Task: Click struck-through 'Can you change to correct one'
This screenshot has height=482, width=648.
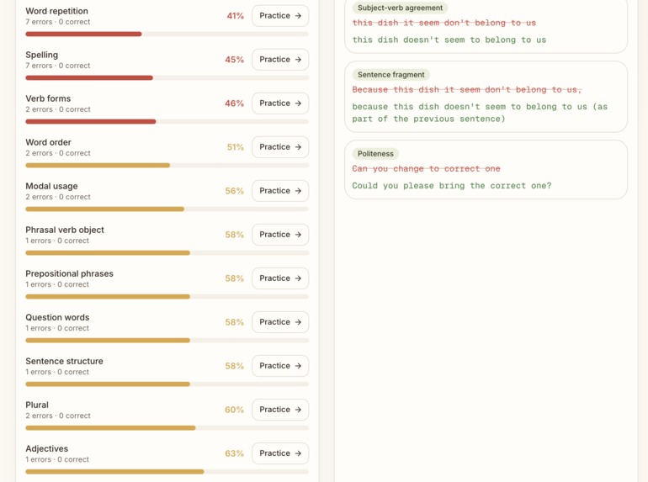Action: 426,169
